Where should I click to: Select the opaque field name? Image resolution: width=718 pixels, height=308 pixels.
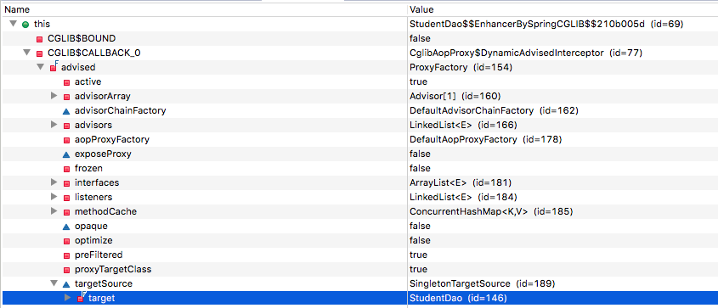pyautogui.click(x=91, y=227)
